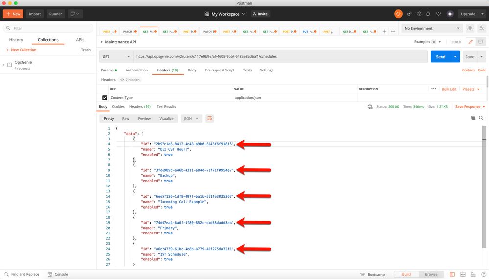
Task: Copy response body with copy icon
Action: (473, 118)
